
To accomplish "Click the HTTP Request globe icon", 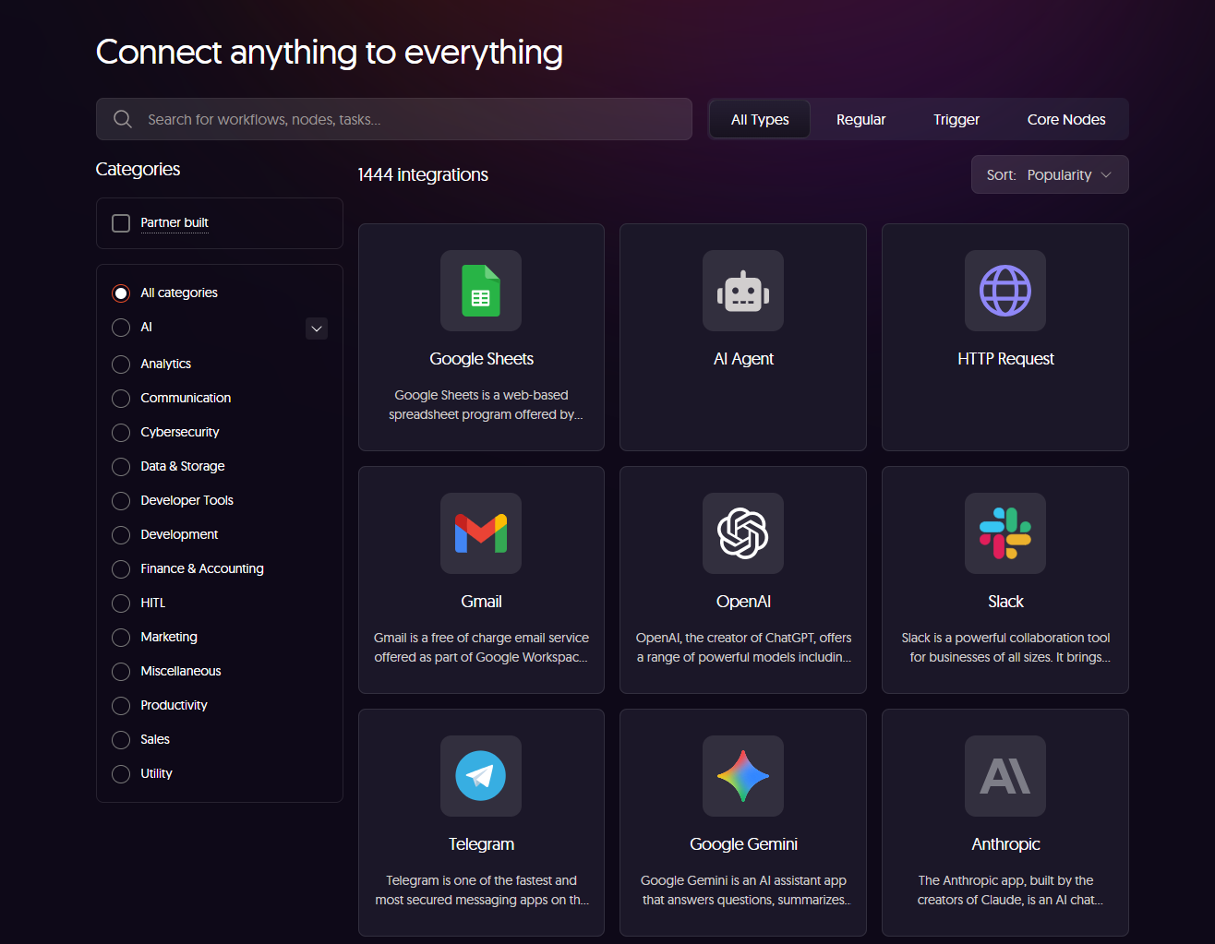I will pos(1004,291).
